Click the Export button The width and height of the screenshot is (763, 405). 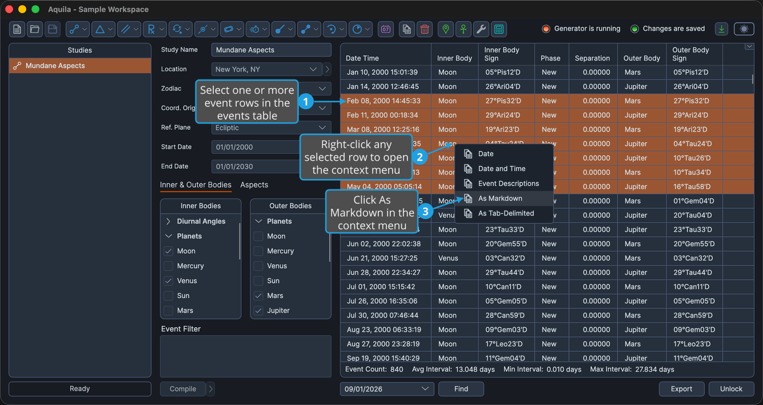pyautogui.click(x=681, y=389)
